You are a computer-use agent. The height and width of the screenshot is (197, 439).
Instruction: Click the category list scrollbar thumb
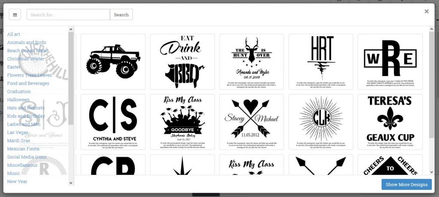(71, 78)
